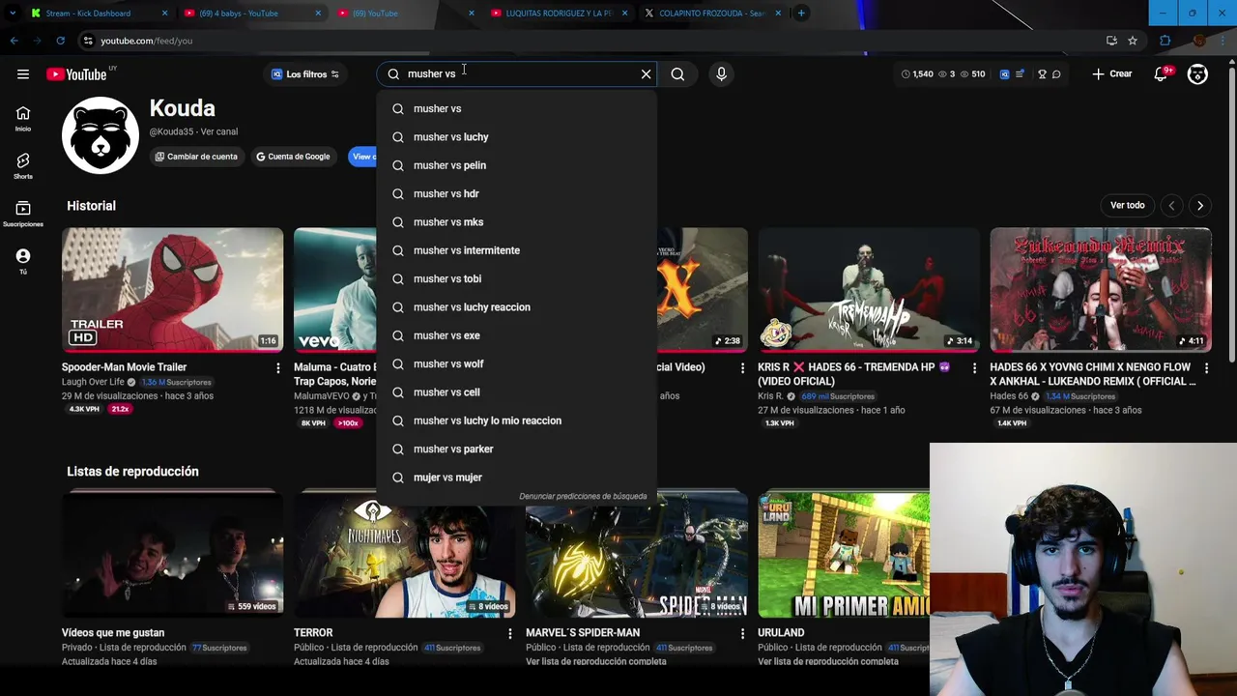The image size is (1237, 696).
Task: Open a new browser tab
Action: [801, 13]
